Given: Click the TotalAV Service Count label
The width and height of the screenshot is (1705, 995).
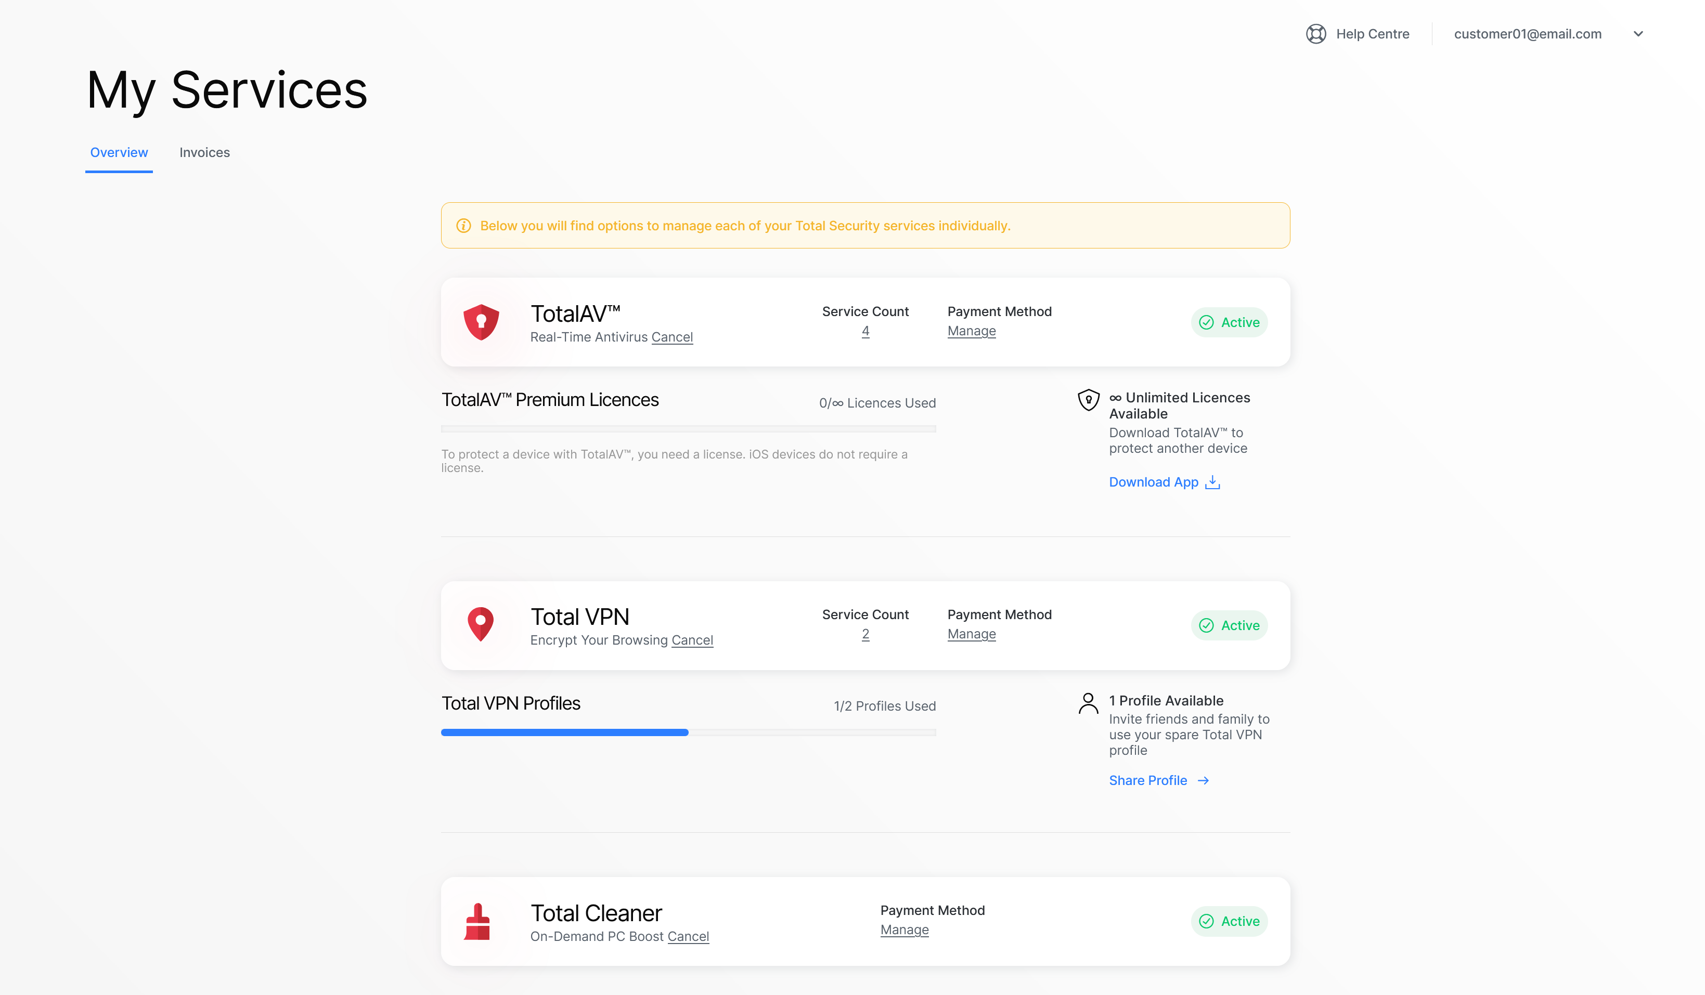Looking at the screenshot, I should coord(866,311).
